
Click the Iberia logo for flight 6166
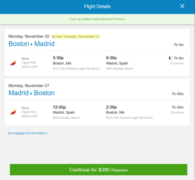click(13, 63)
